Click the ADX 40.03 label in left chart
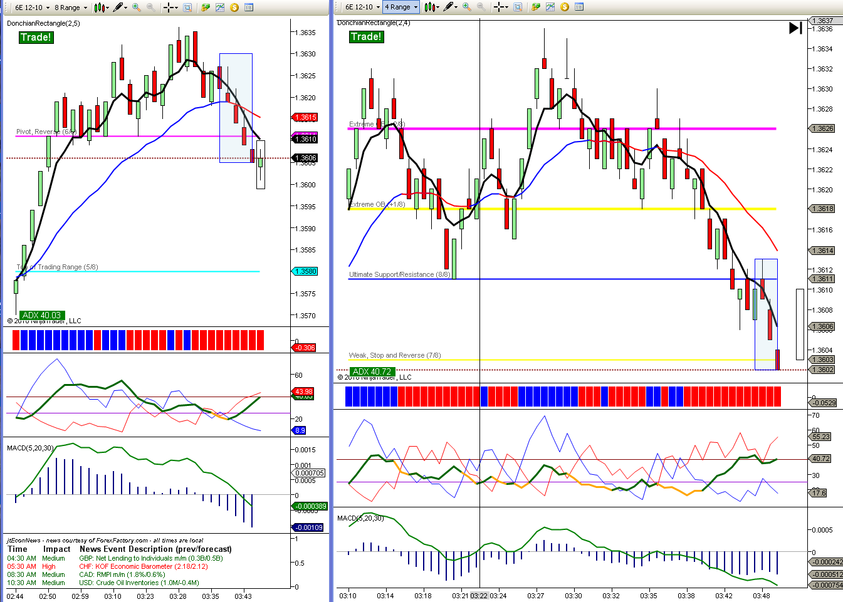Image resolution: width=843 pixels, height=602 pixels. pos(42,315)
